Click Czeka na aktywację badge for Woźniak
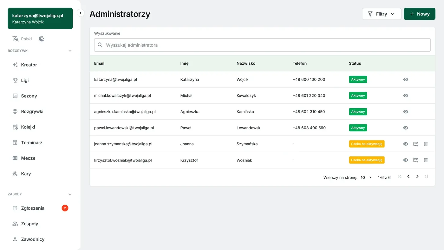 click(x=367, y=160)
